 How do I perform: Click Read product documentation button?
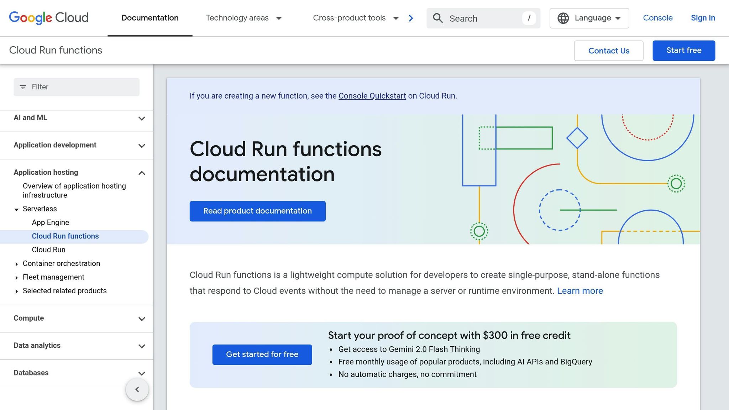258,211
